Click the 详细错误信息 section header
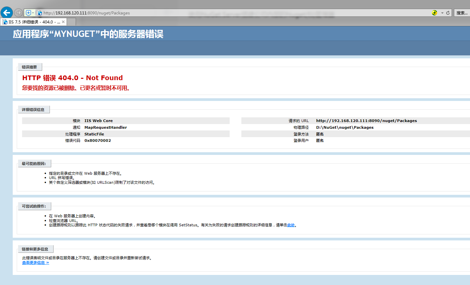470x285 pixels. [x=33, y=110]
